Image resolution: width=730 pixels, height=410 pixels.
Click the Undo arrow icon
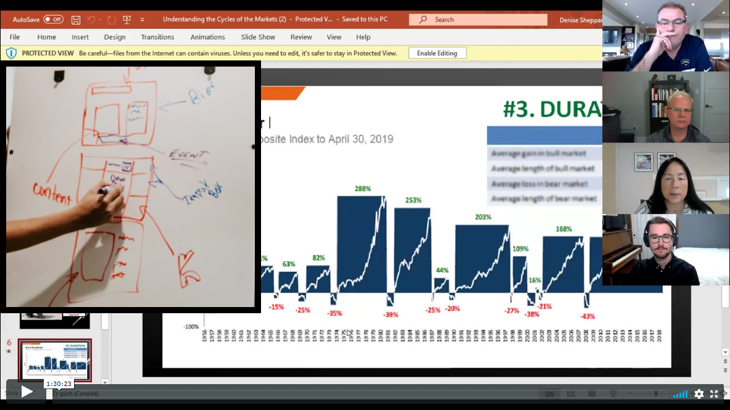coord(91,20)
